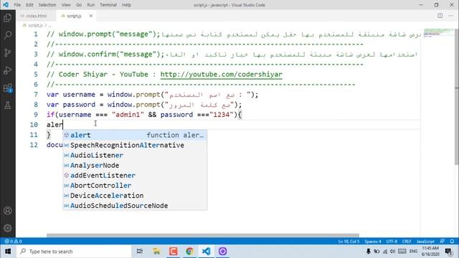The image size is (459, 258).
Task: Choose the addEventListener suggestion
Action: click(x=135, y=176)
